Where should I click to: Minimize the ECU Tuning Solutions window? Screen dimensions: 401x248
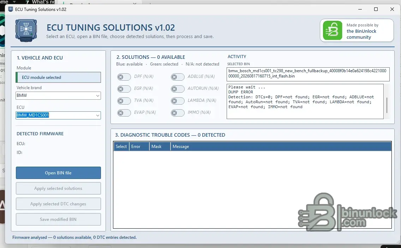tap(360, 9)
